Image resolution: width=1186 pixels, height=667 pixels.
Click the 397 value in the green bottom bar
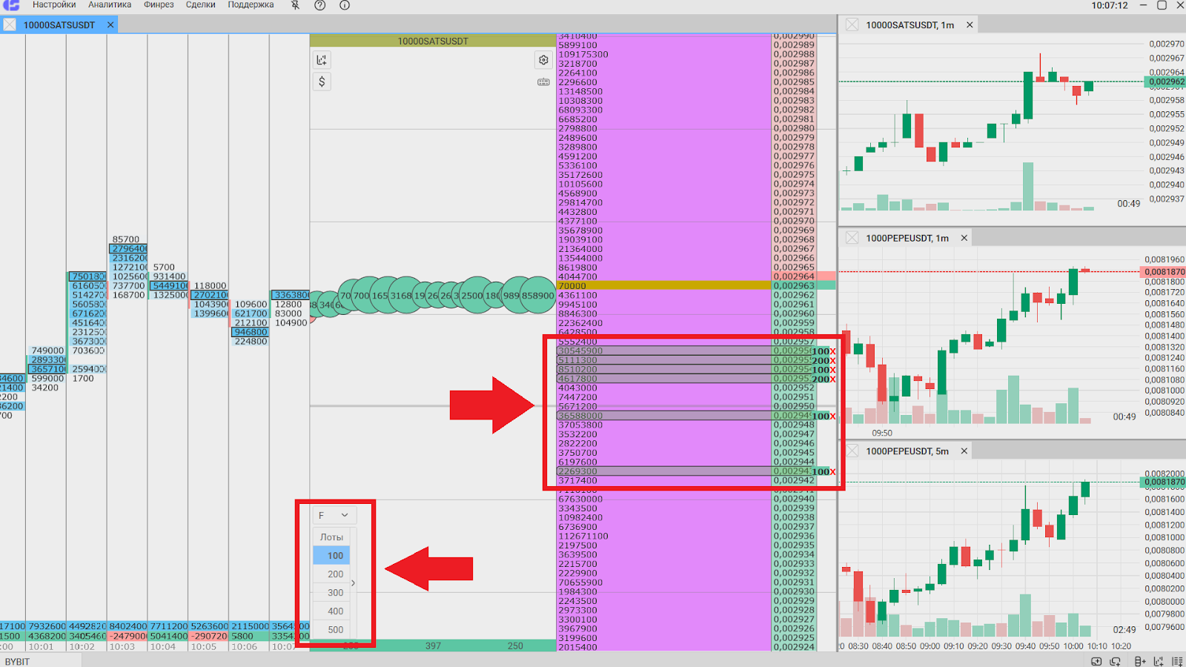[x=433, y=646]
